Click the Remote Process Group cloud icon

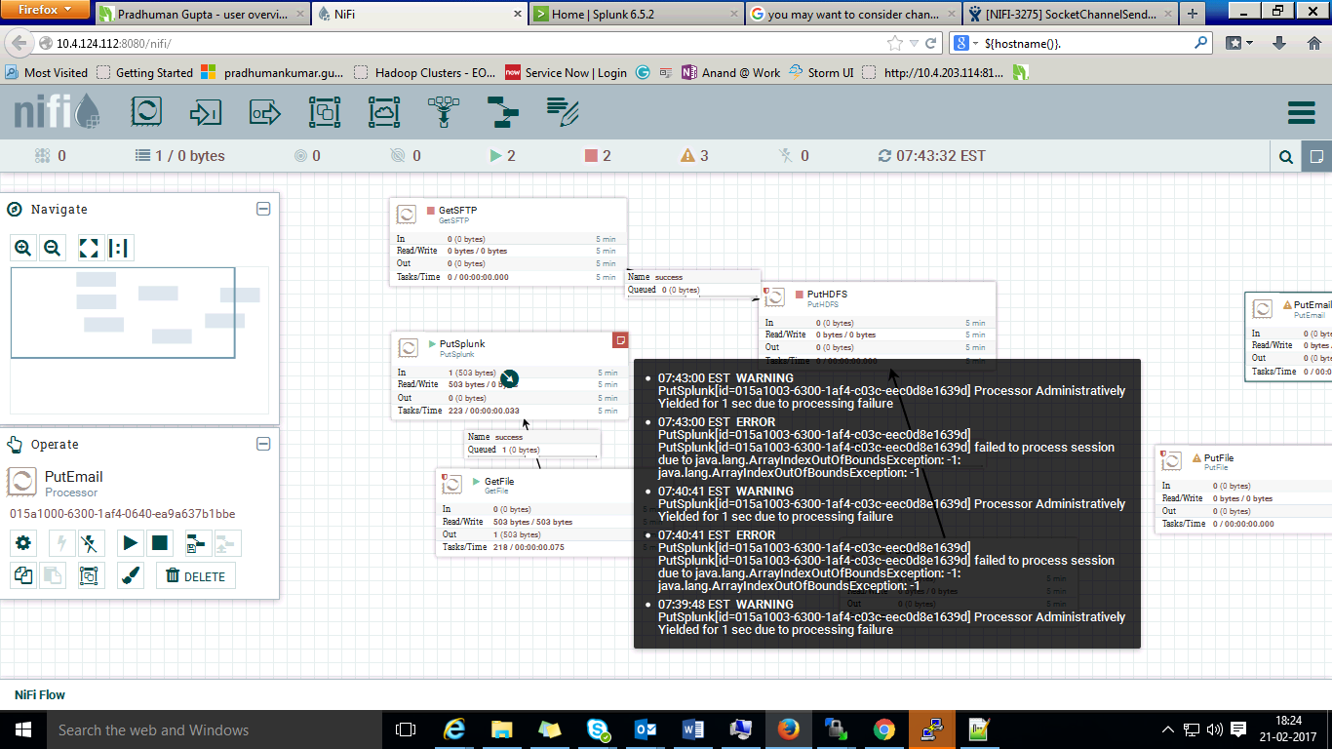pos(384,112)
